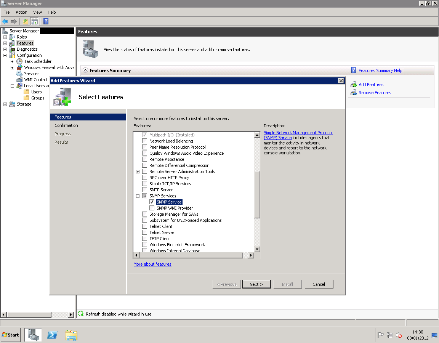Viewport: 439px width, 343px height.
Task: Select the Roles node icon in tree
Action: 12,37
